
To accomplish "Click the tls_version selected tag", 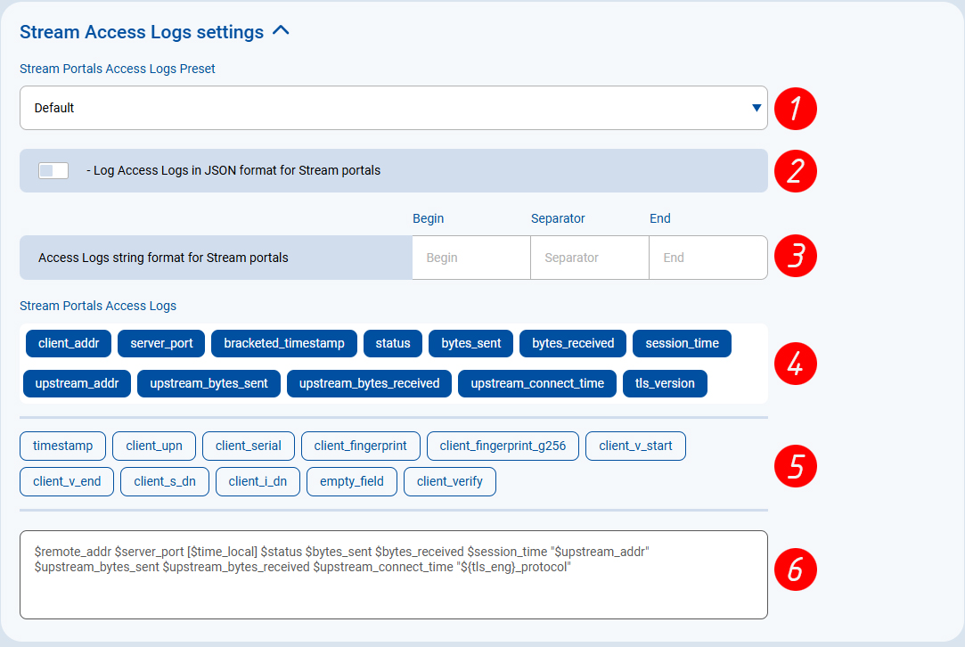I will point(665,383).
